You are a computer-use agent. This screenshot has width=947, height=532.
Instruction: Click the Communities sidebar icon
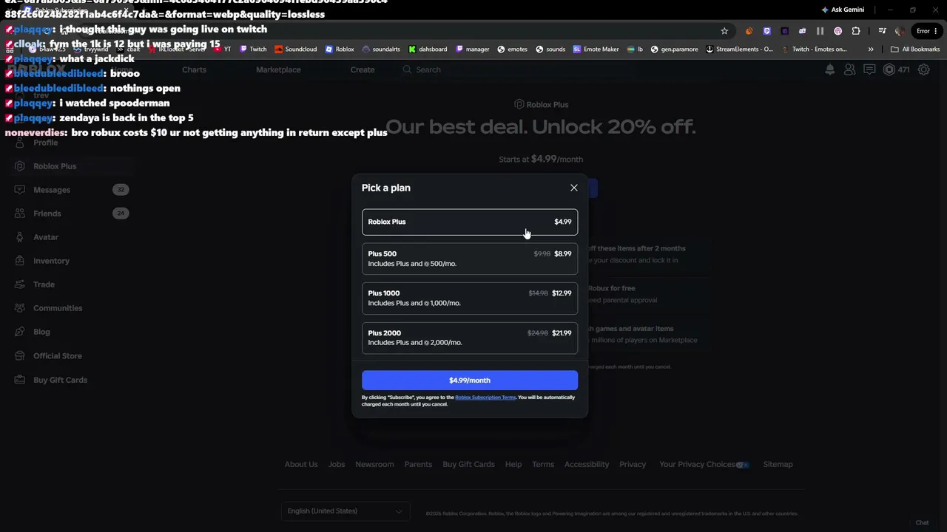[19, 308]
